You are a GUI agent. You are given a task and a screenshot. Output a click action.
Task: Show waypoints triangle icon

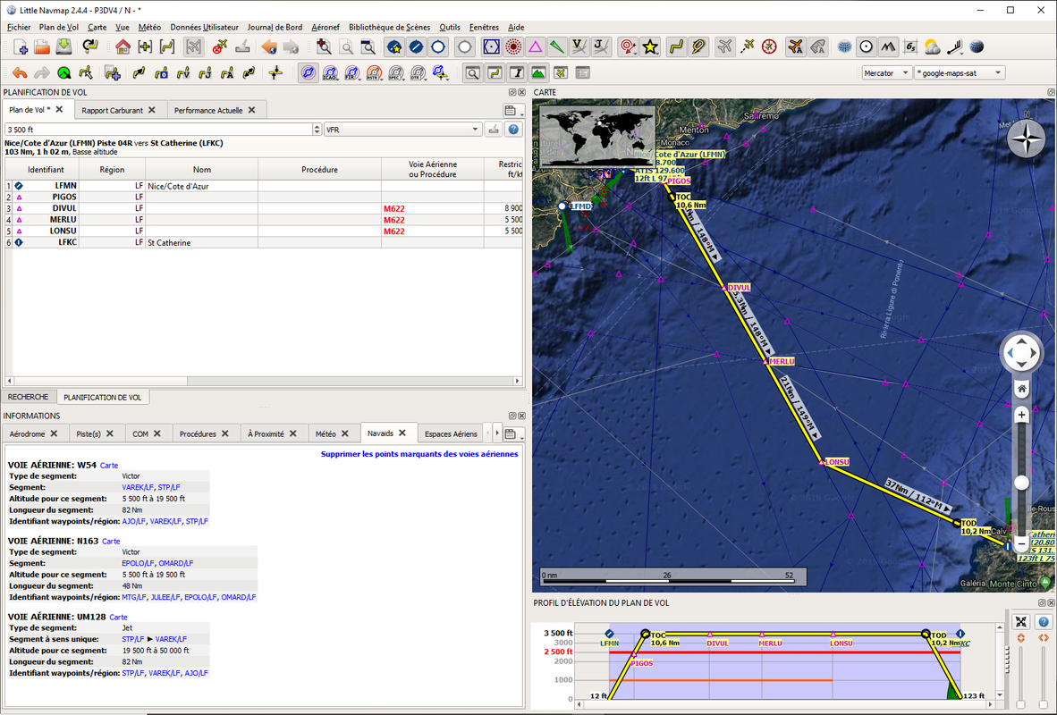click(536, 46)
